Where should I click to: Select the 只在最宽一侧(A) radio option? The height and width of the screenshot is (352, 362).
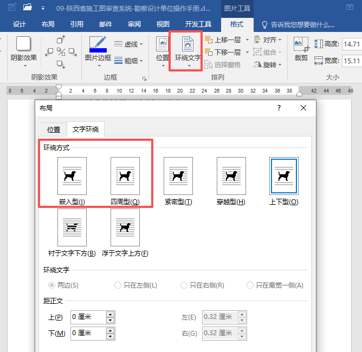250,285
